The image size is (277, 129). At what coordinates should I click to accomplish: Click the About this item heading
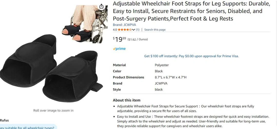pos(126,100)
